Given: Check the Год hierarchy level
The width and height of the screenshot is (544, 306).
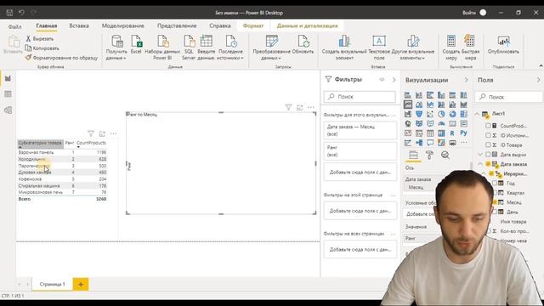Looking at the screenshot, I should 495,183.
